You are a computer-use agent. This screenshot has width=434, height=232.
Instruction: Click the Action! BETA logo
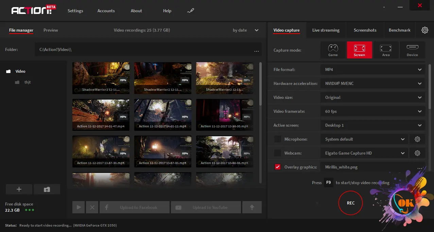tap(34, 10)
